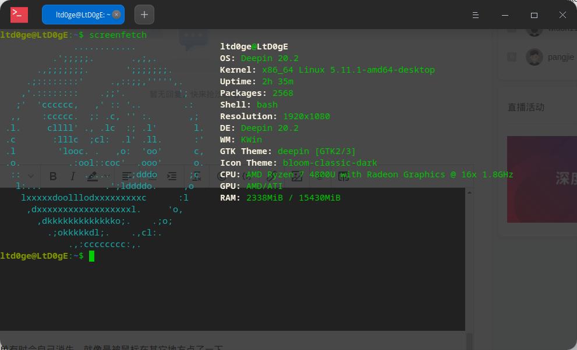The width and height of the screenshot is (577, 350).
Task: Increase indent in the background editor toolbar
Action: click(172, 176)
